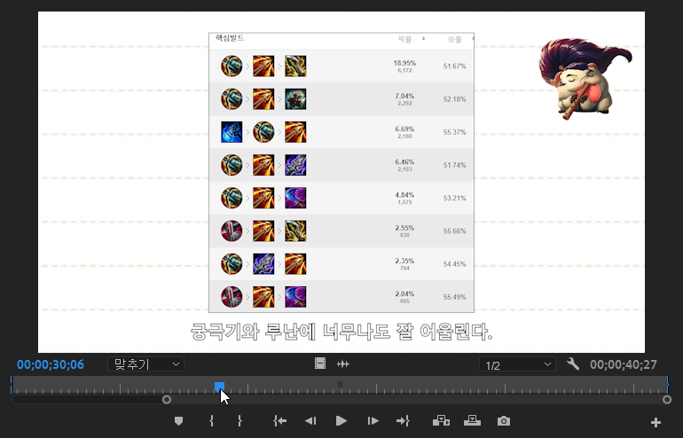Click the right zoom scrollbar handle

pos(667,400)
